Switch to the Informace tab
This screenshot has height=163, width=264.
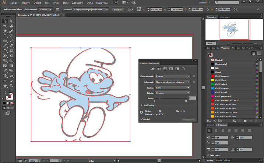tap(225, 17)
